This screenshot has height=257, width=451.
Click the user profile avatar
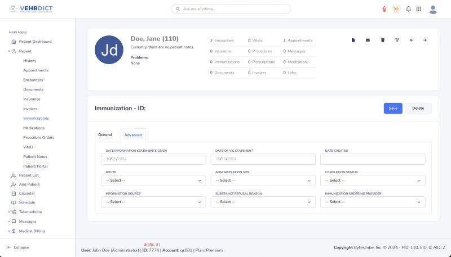[433, 9]
